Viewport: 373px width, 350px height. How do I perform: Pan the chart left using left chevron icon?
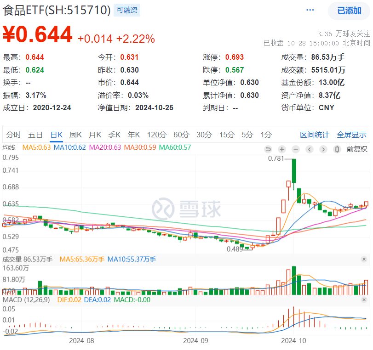(x=310, y=149)
